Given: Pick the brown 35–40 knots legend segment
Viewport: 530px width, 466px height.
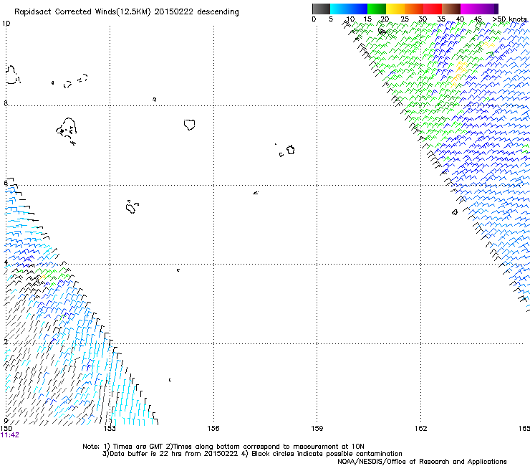Looking at the screenshot, I should 451,9.
